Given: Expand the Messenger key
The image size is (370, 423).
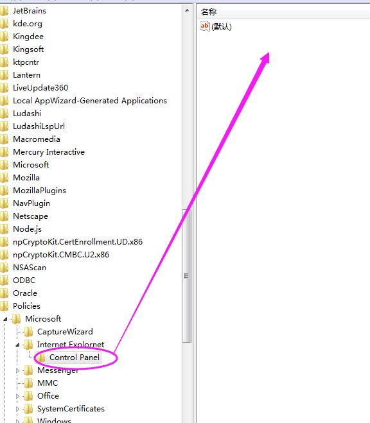Looking at the screenshot, I should [x=17, y=370].
